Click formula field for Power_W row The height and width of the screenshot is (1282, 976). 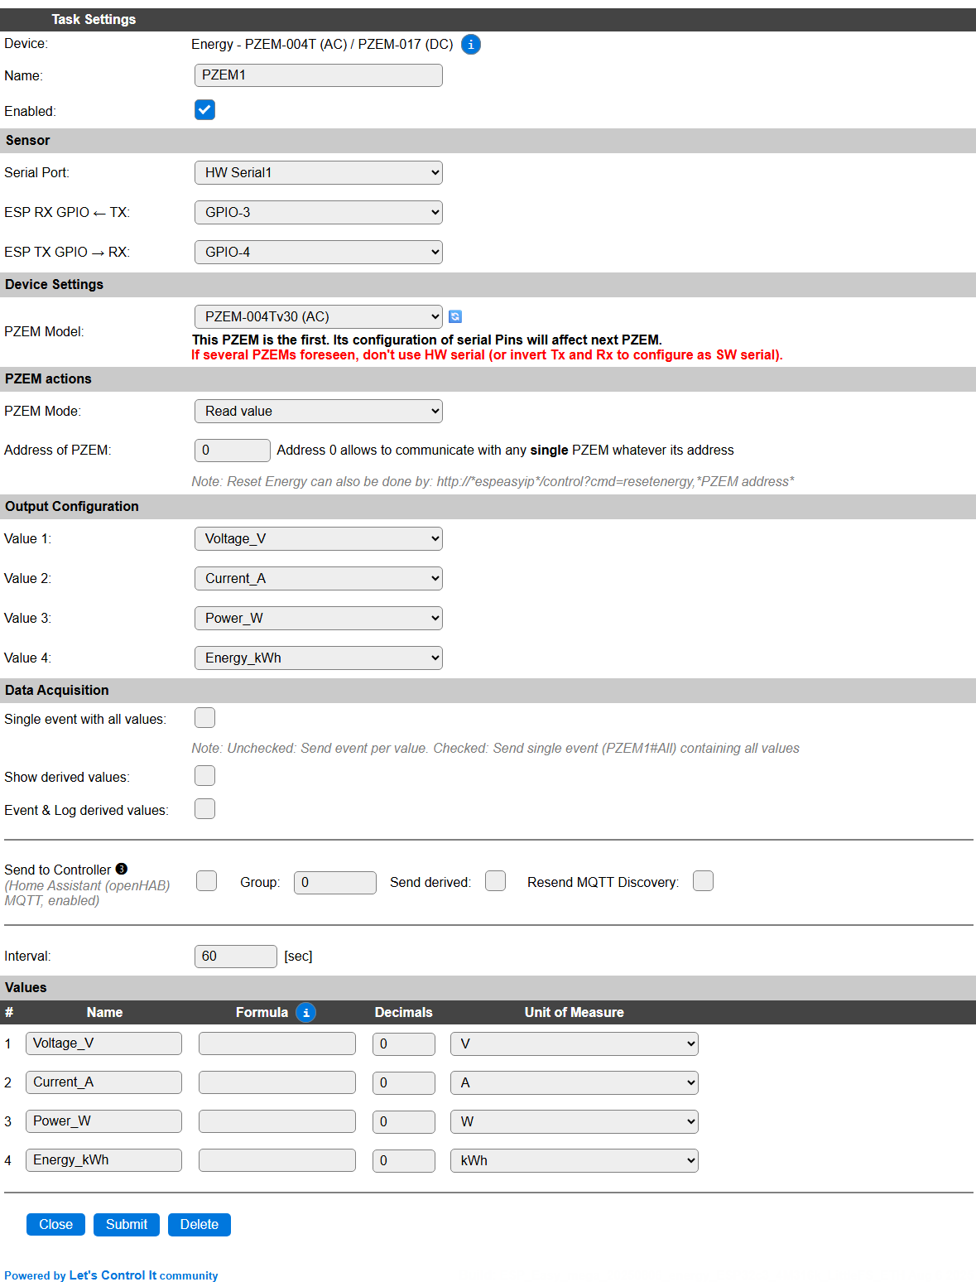(x=277, y=1121)
